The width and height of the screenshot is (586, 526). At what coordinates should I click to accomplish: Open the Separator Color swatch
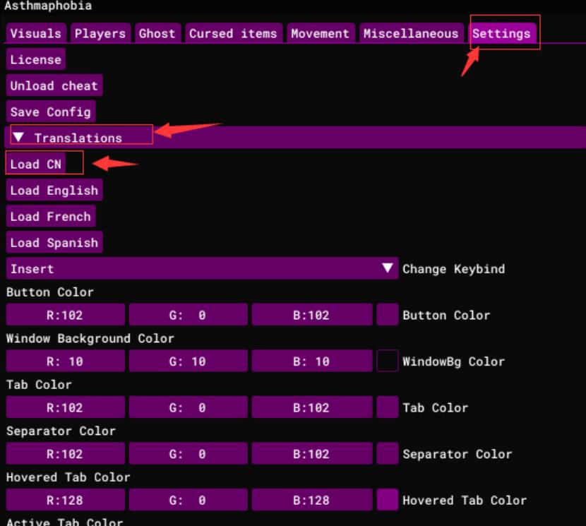click(x=388, y=453)
